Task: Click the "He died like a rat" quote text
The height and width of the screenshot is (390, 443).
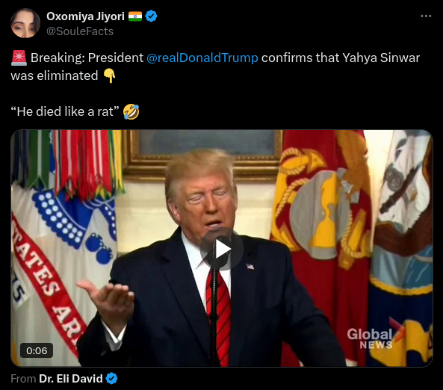Action: (65, 111)
